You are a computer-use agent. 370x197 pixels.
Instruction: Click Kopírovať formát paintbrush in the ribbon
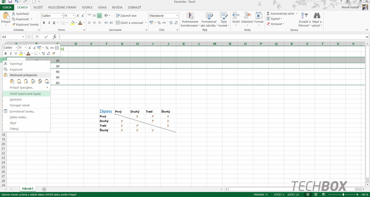tap(13, 24)
